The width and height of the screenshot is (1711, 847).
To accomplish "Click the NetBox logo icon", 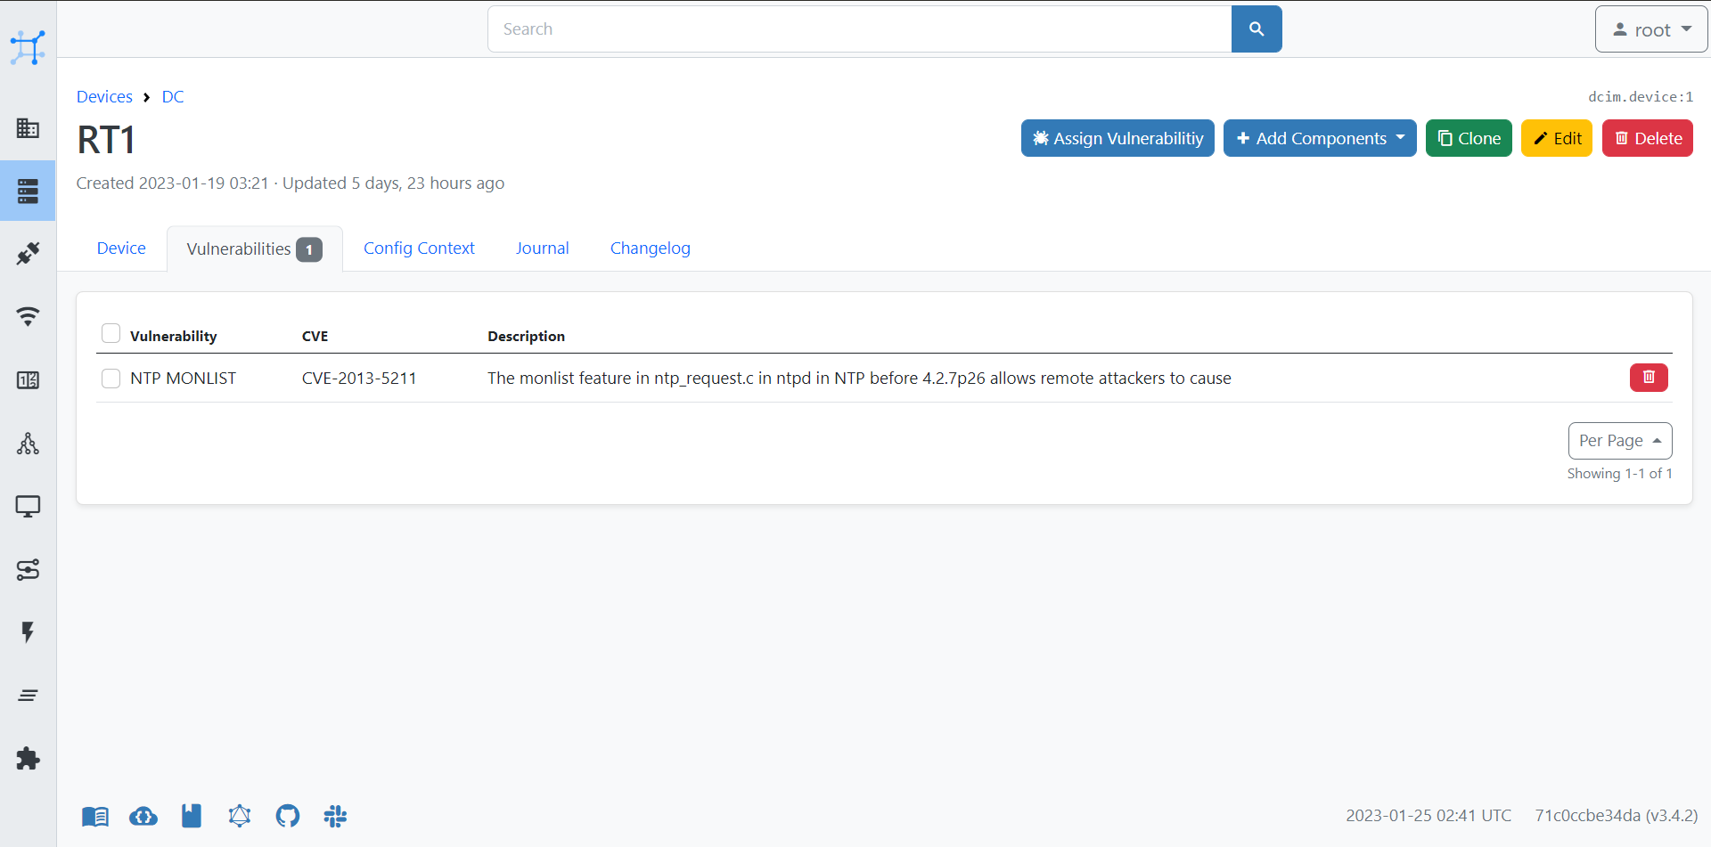I will (28, 47).
